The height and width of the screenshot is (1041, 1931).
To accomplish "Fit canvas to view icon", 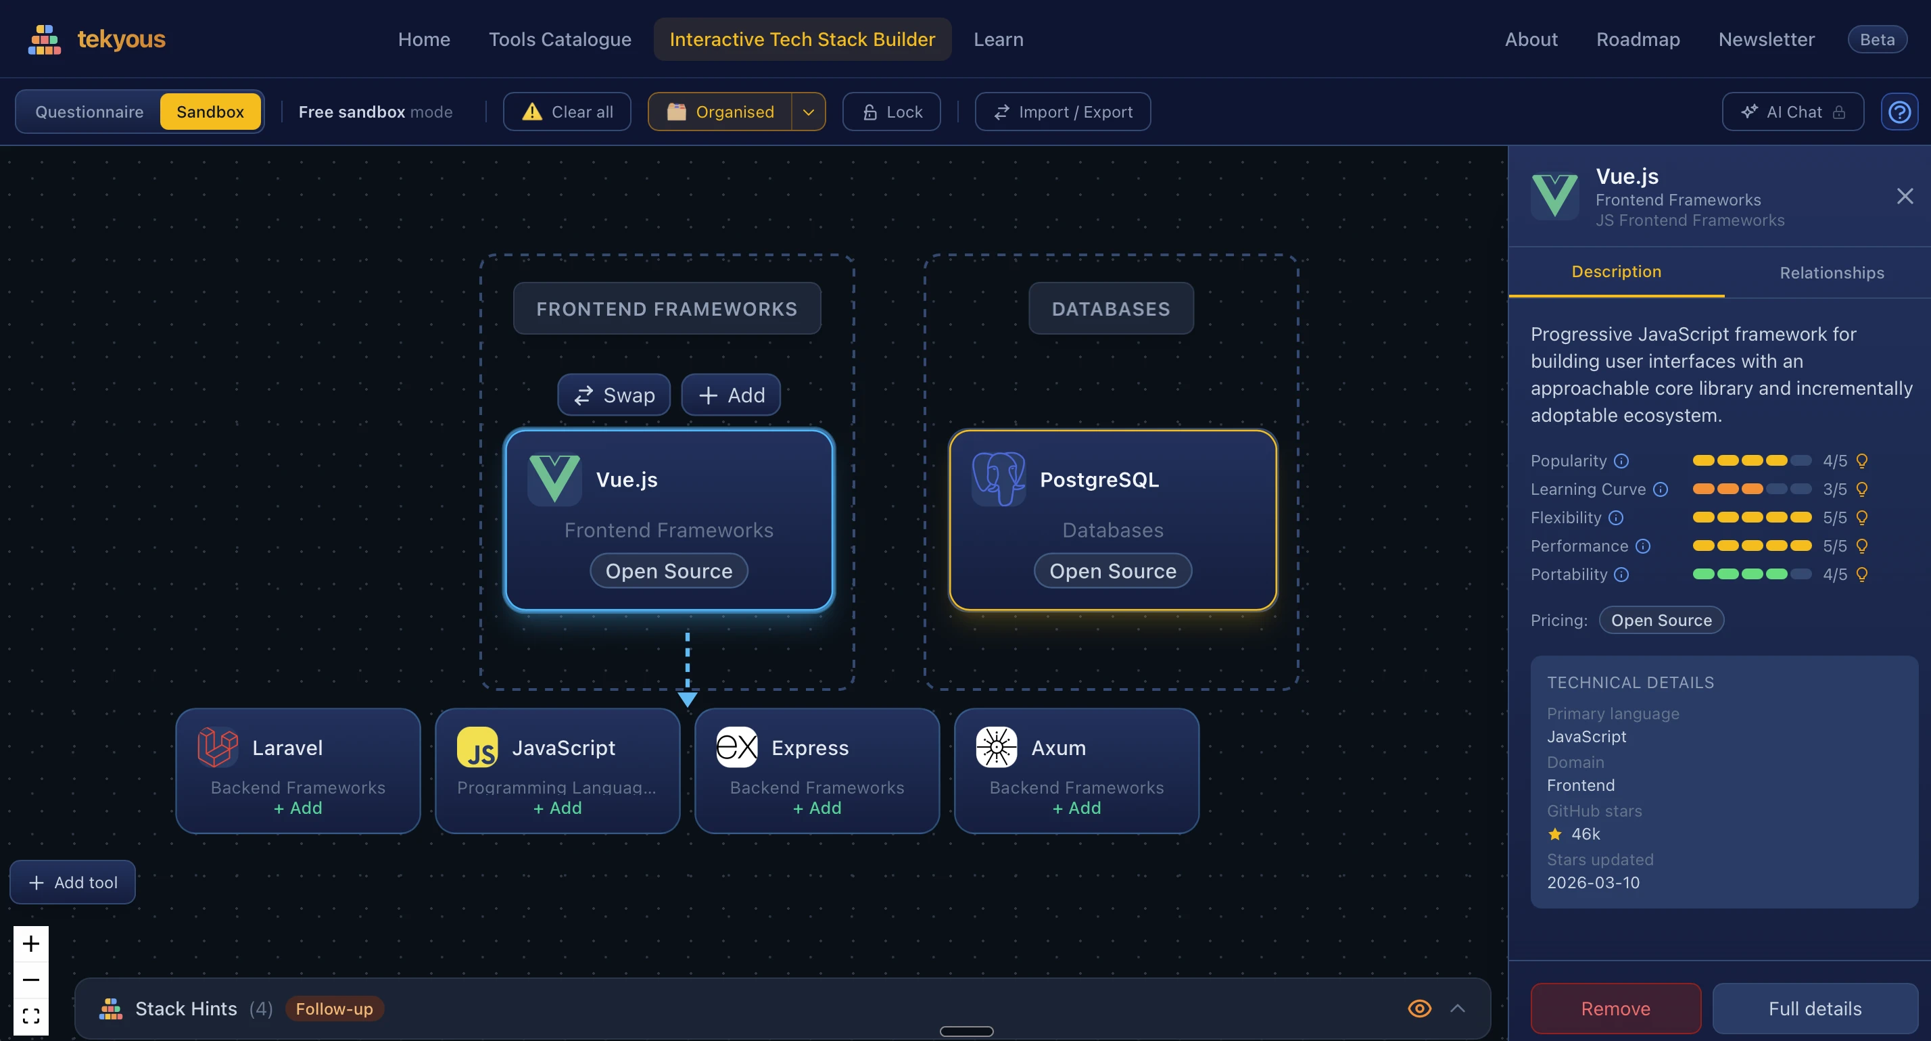I will 30,1016.
